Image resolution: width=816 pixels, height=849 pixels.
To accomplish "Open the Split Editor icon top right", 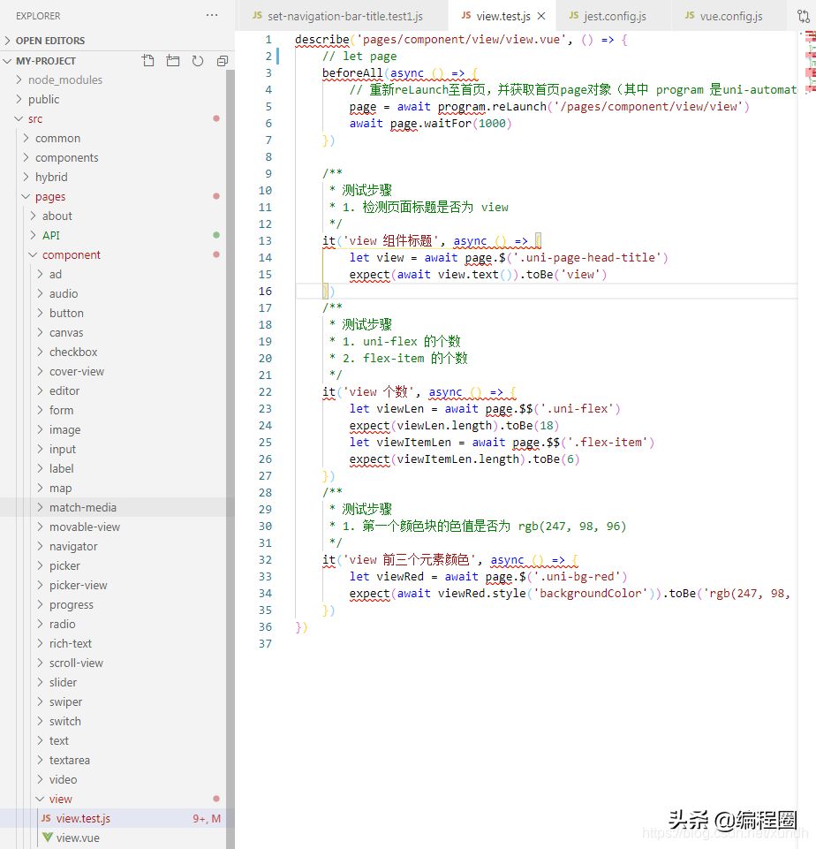I will (804, 15).
